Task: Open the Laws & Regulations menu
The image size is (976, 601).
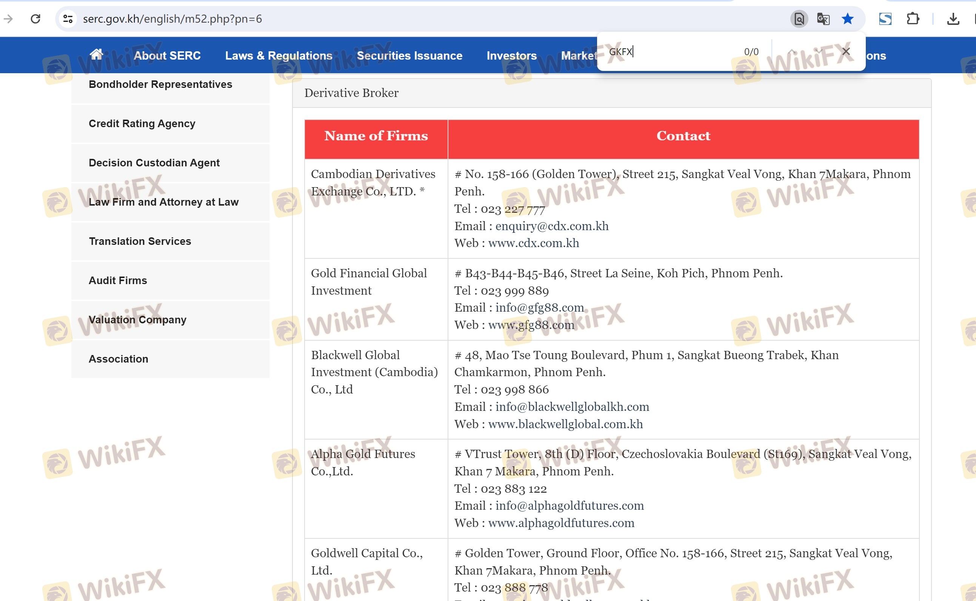Action: [x=278, y=56]
